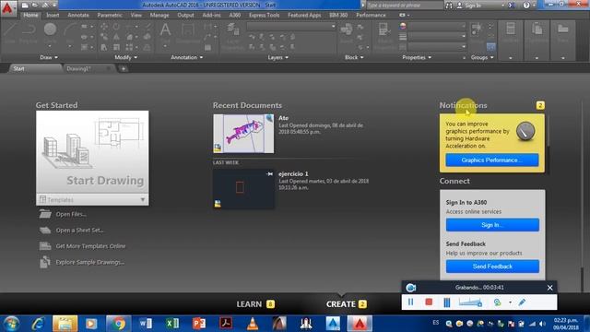Click the Start Drawing tile
590x332 pixels.
pyautogui.click(x=92, y=152)
